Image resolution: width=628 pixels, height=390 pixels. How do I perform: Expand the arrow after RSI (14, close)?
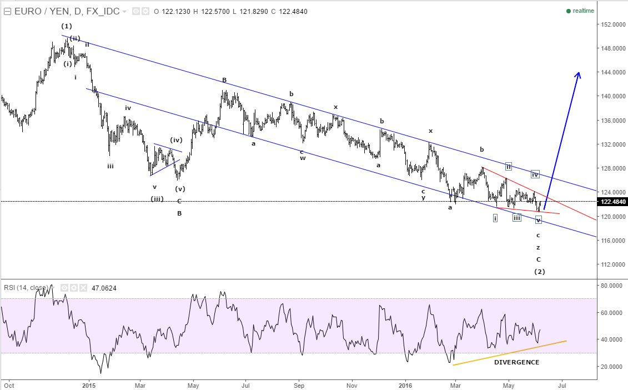tap(52, 288)
